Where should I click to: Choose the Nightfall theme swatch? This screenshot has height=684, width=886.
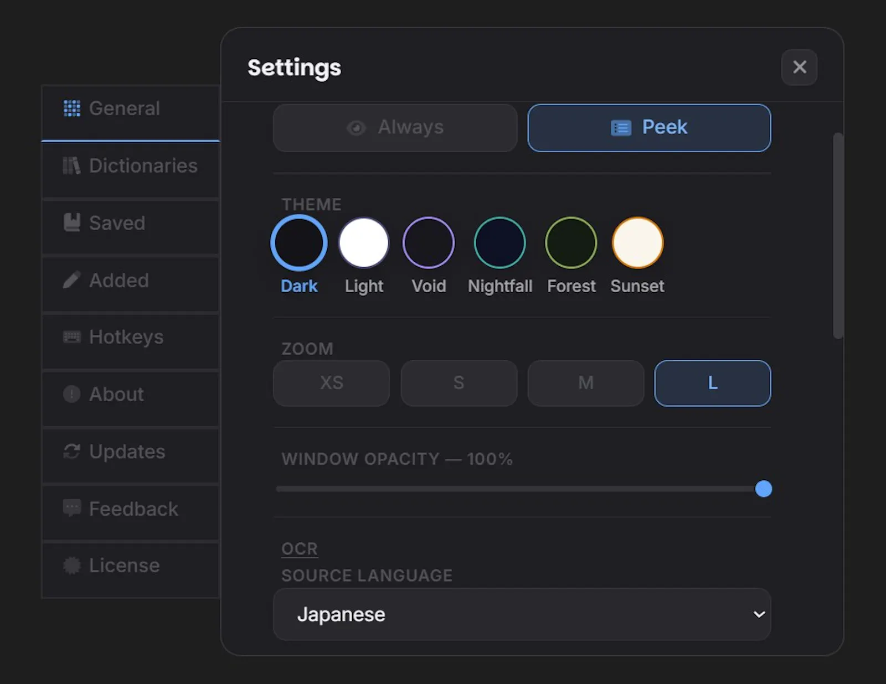pos(499,242)
